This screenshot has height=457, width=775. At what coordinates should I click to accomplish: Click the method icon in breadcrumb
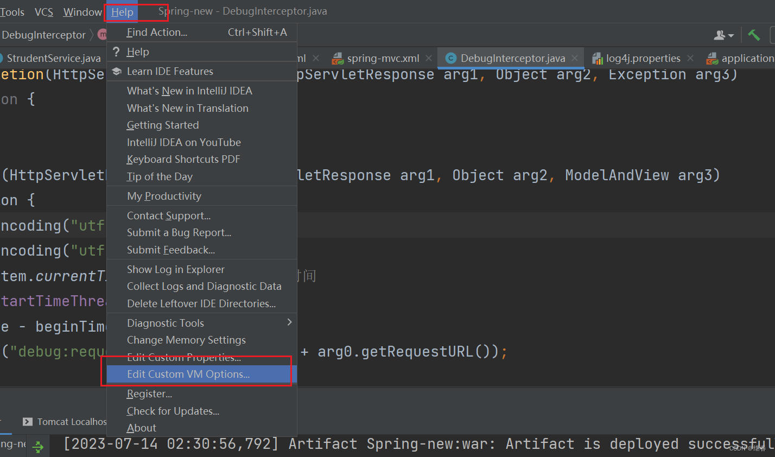[102, 35]
